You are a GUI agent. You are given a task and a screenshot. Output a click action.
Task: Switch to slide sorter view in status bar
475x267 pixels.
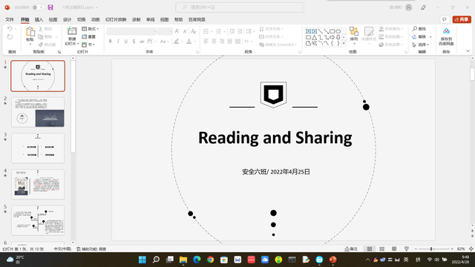click(381, 249)
